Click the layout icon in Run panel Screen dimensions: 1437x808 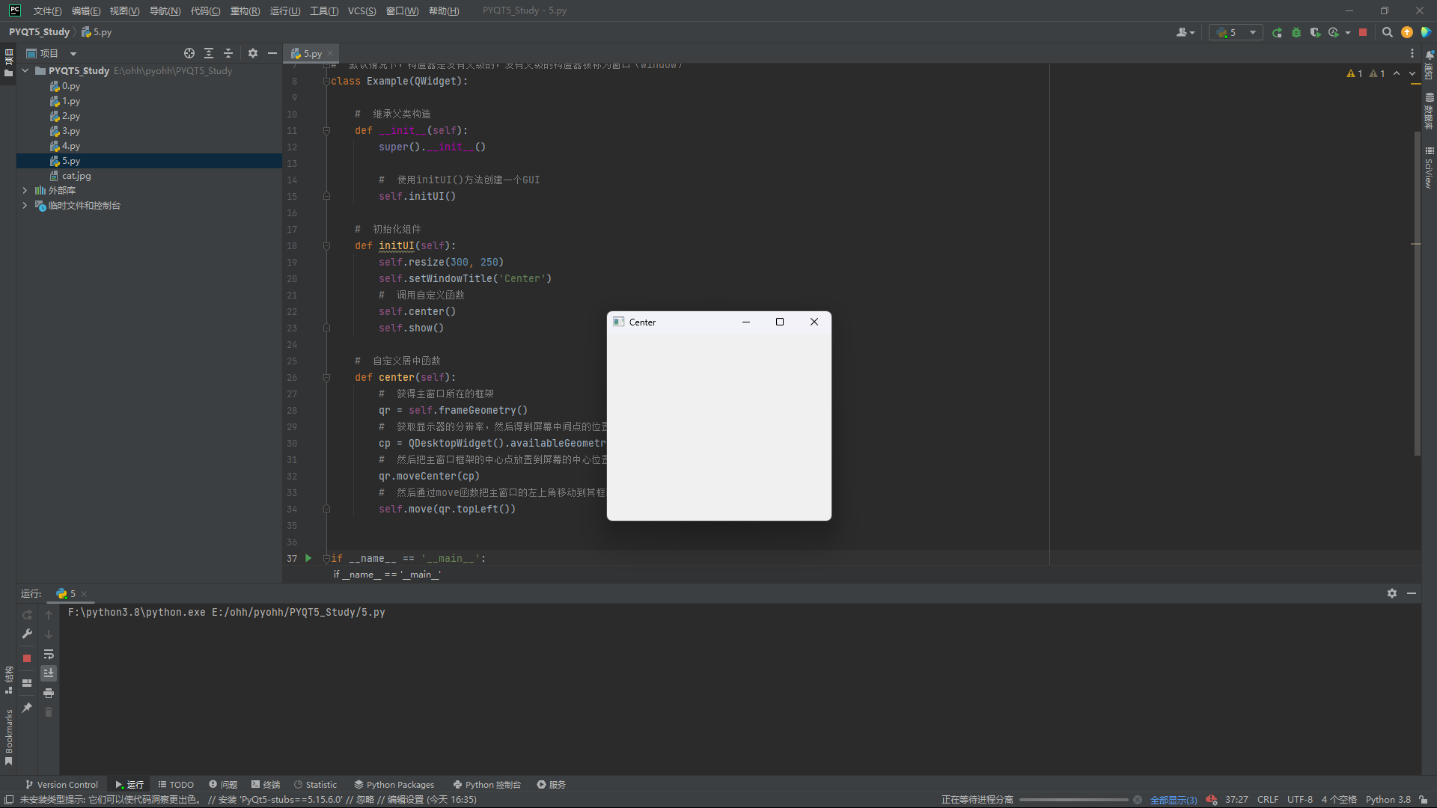tap(27, 683)
